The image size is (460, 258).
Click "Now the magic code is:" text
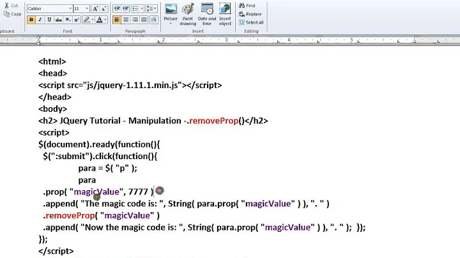tap(130, 227)
